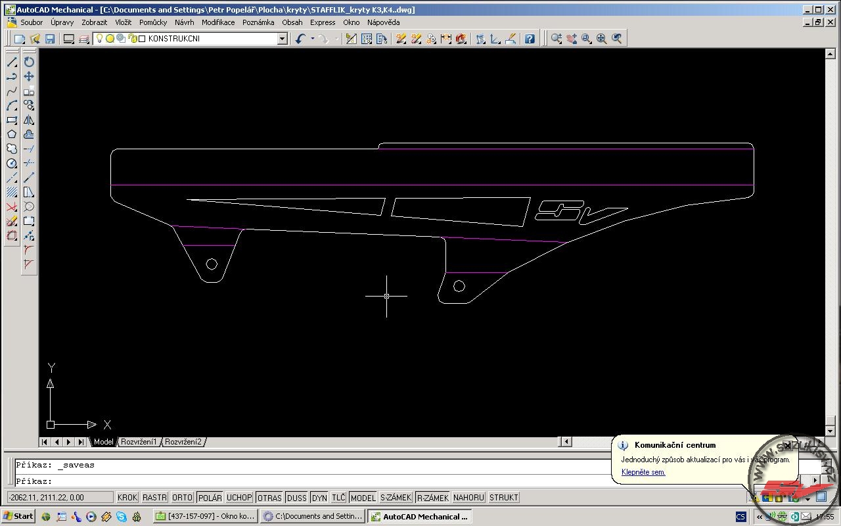841x526 pixels.
Task: Pick the Rotate modify tool
Action: point(29,62)
